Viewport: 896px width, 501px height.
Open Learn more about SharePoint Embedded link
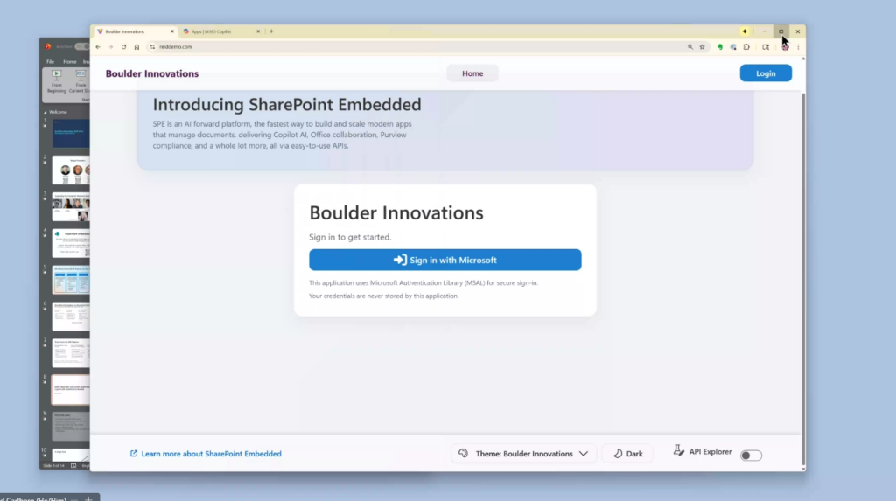(212, 454)
